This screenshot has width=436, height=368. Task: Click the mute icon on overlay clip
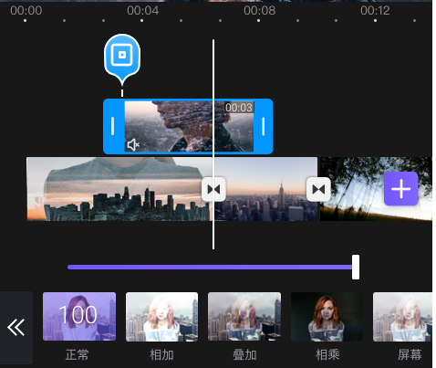tap(133, 145)
